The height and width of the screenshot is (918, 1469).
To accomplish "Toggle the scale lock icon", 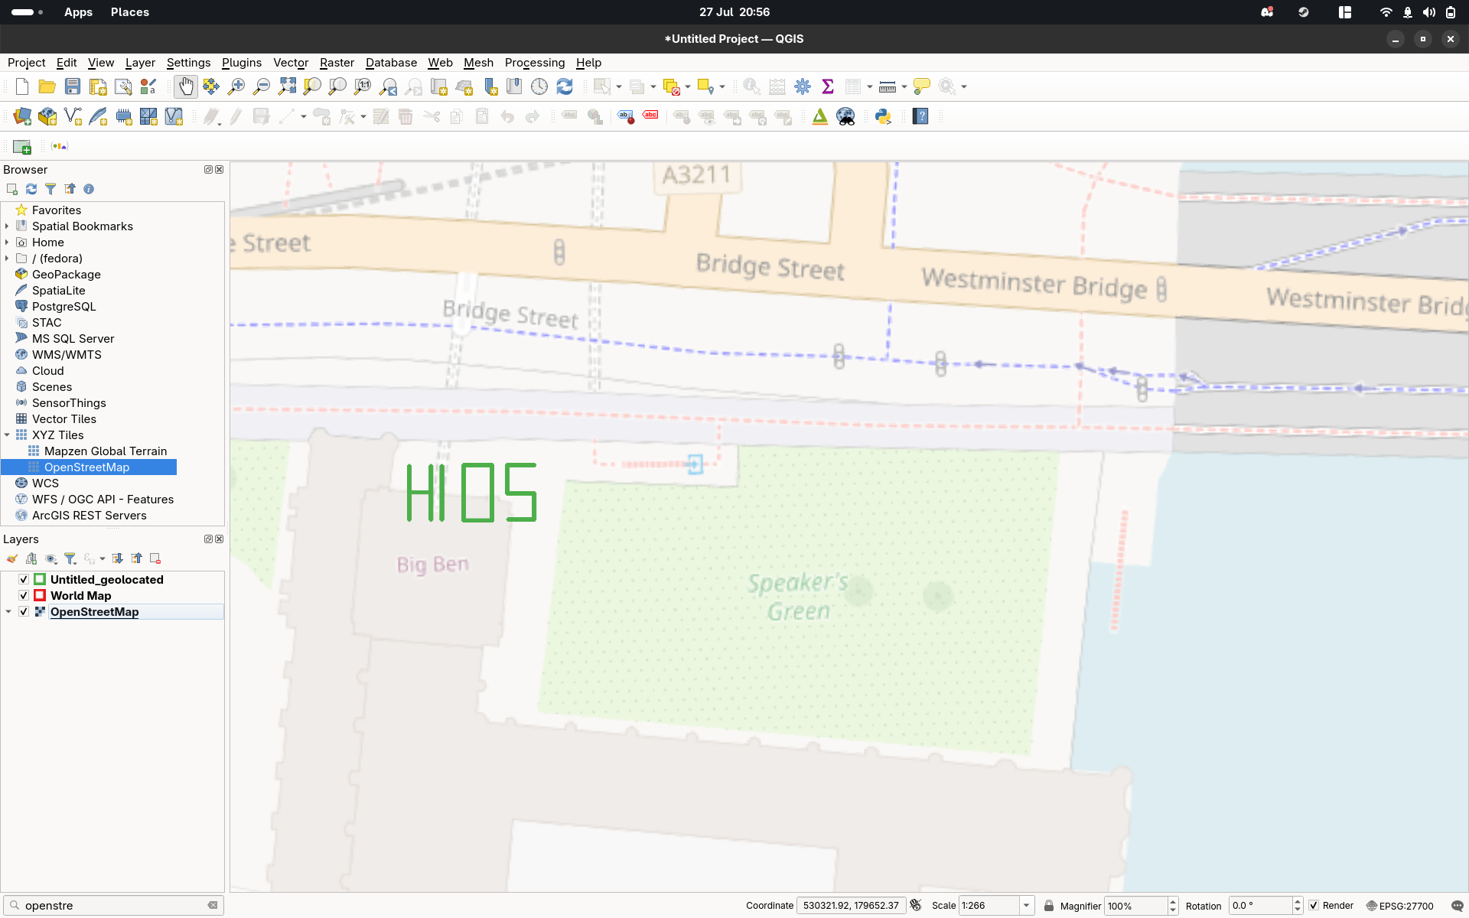I will (1049, 906).
